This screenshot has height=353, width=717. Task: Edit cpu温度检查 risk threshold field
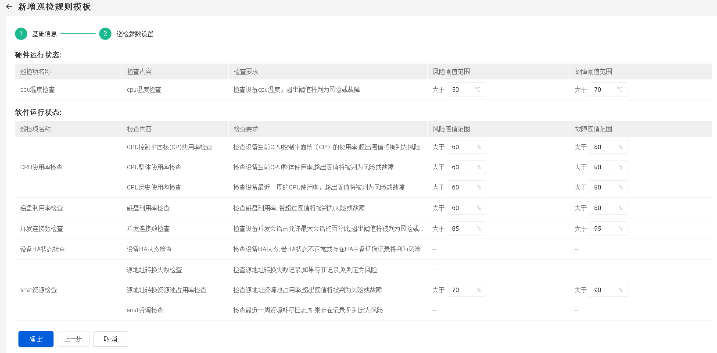tap(461, 89)
